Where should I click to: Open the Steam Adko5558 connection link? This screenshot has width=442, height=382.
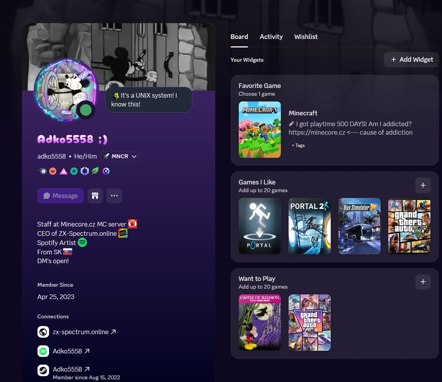pos(71,369)
